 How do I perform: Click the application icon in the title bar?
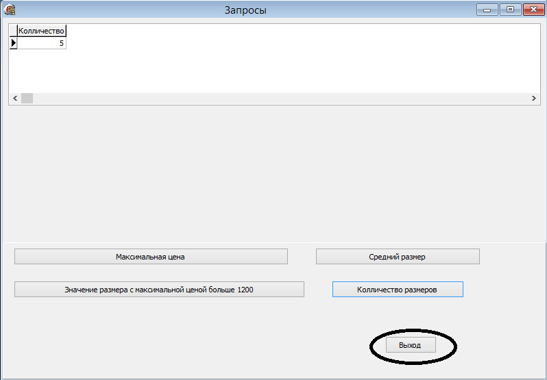click(x=10, y=10)
